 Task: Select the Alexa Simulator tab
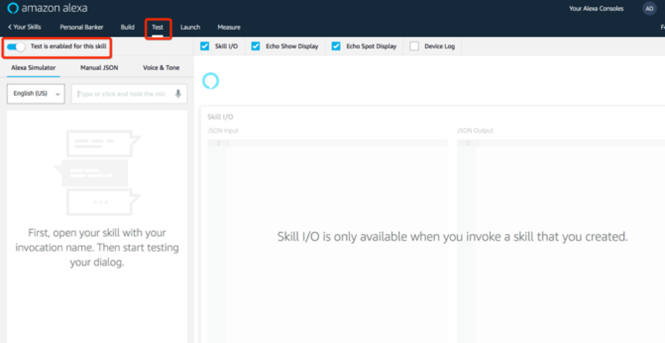pos(34,68)
